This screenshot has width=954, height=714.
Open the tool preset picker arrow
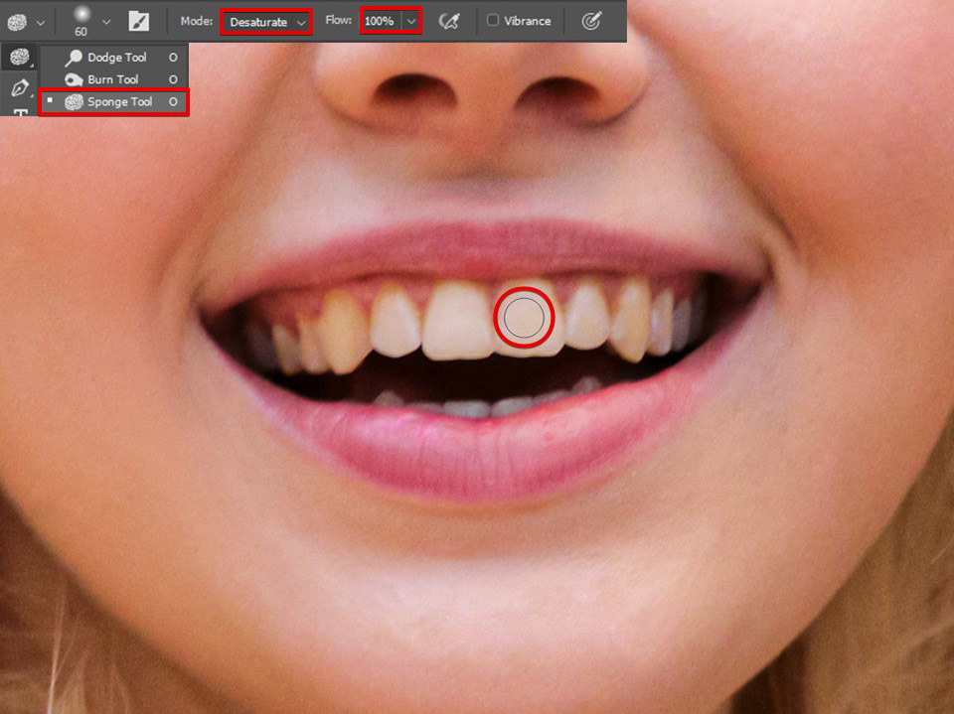tap(40, 21)
